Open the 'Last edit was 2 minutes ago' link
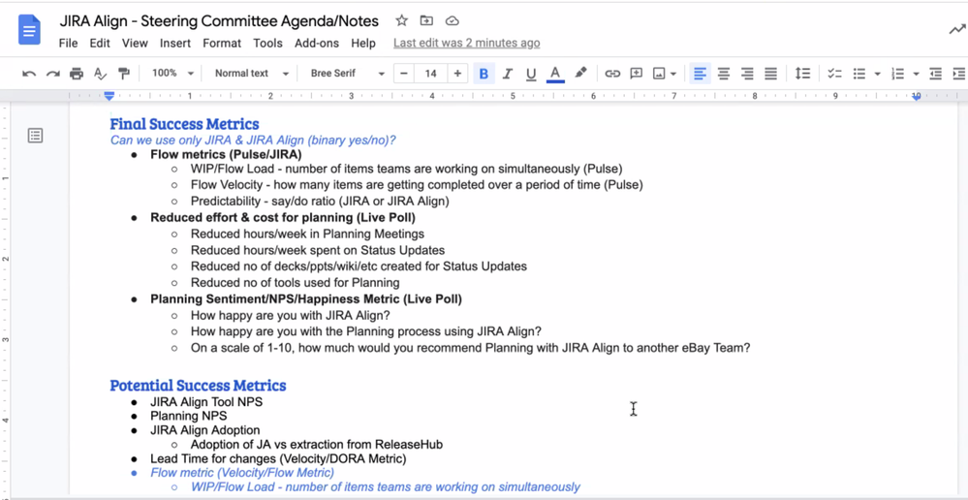968x500 pixels. (x=467, y=44)
